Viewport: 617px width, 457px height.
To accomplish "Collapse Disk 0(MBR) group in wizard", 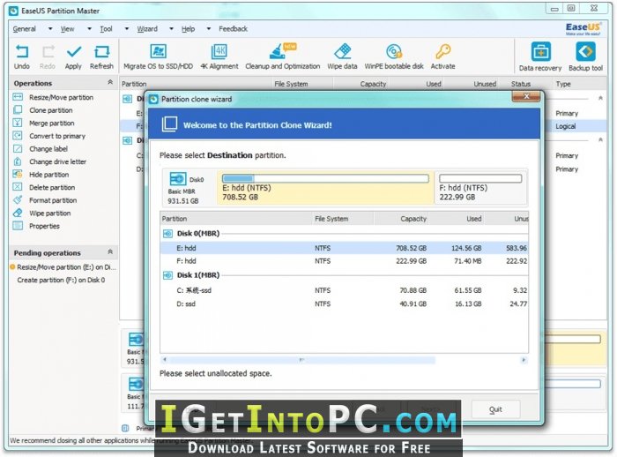I will coord(167,234).
